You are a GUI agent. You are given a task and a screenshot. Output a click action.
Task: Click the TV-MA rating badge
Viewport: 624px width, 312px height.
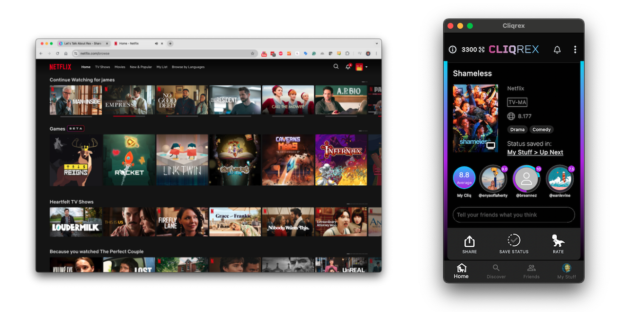coord(517,102)
